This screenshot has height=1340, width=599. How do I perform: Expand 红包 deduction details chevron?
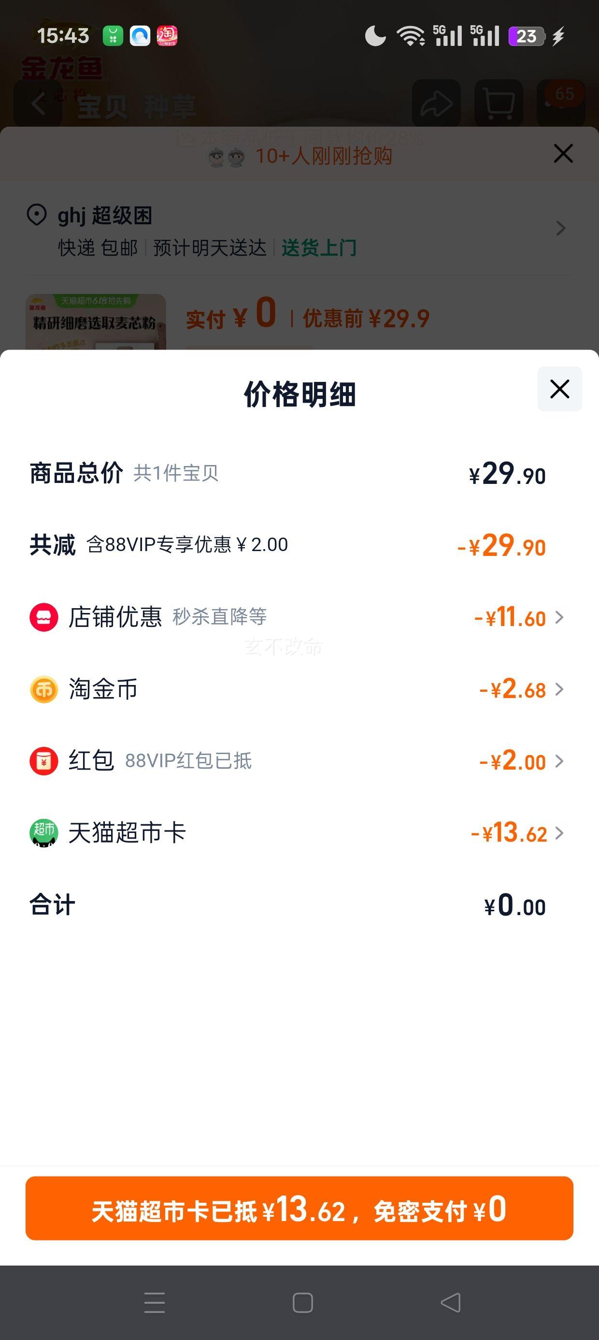pyautogui.click(x=559, y=761)
